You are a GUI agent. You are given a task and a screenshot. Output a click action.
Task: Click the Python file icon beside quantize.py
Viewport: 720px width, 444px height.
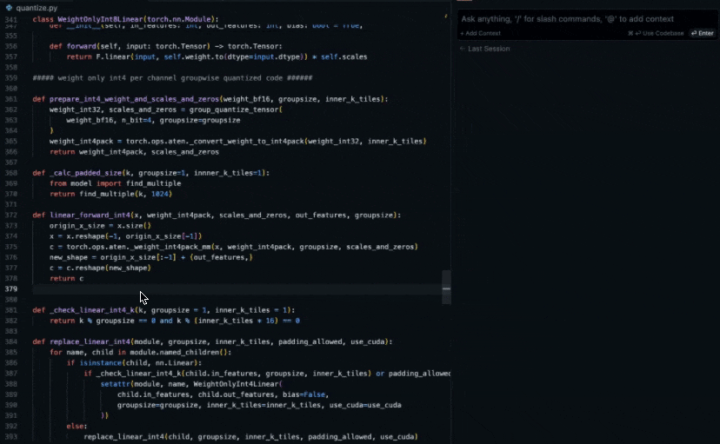point(9,7)
